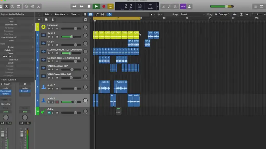Toggle the Catch playhead button
The height and width of the screenshot is (149, 266).
pyautogui.click(x=109, y=14)
